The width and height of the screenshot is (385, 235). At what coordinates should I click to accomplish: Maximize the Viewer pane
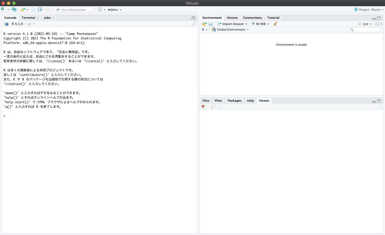(379, 101)
